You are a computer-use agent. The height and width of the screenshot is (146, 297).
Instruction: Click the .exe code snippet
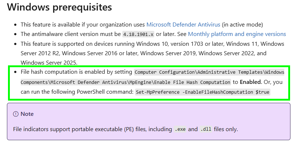pos(180,129)
